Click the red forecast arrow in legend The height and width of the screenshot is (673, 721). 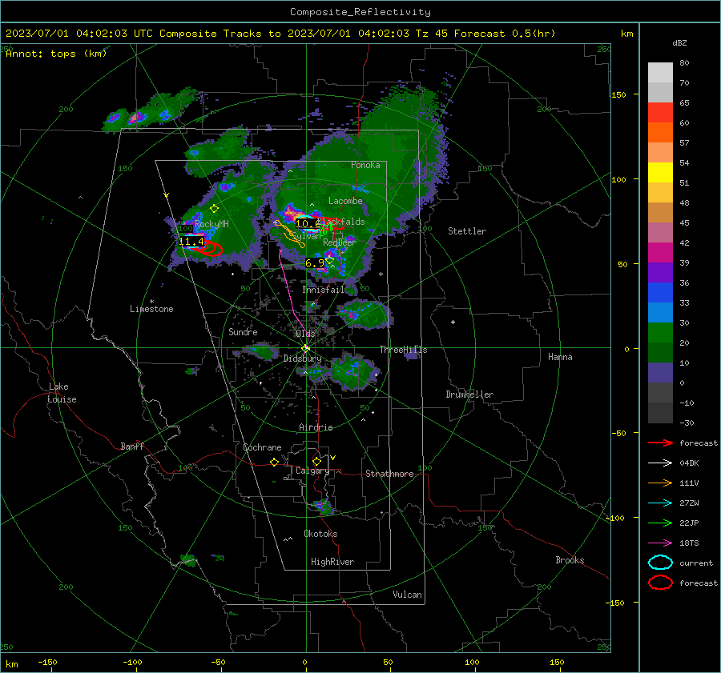[660, 443]
